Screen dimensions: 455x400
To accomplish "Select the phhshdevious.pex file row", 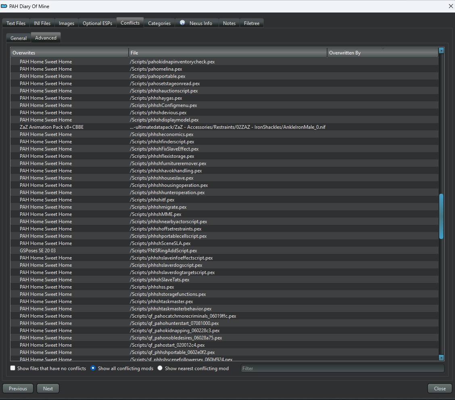I will point(224,112).
